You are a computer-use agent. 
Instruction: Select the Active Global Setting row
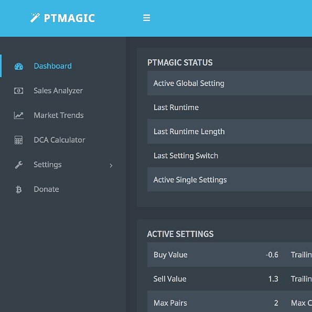(230, 83)
